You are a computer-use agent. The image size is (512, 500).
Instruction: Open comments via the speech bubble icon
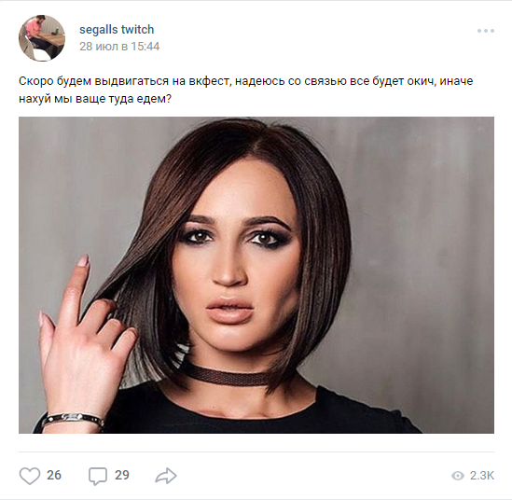tap(98, 476)
